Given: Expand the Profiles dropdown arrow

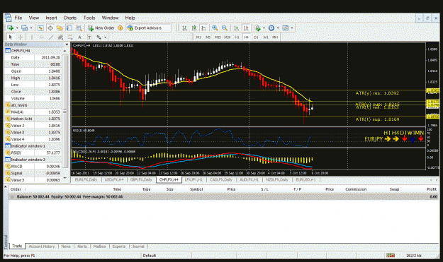Looking at the screenshot, I should click(x=31, y=28).
